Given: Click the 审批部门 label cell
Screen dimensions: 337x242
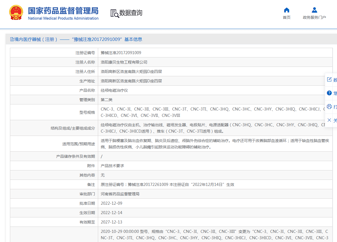Looking at the screenshot, I should (54, 194).
